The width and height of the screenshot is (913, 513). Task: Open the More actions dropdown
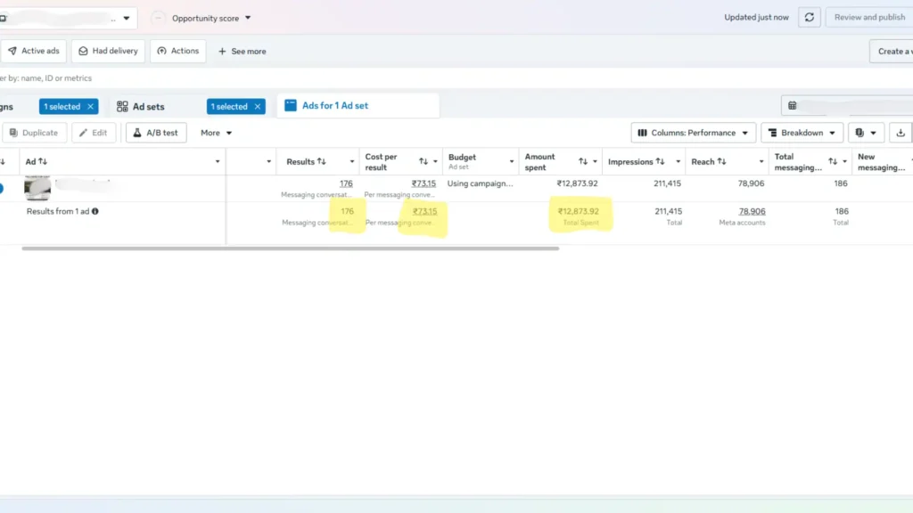(x=216, y=133)
